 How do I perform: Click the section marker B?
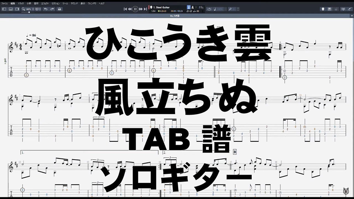[x=235, y=152]
